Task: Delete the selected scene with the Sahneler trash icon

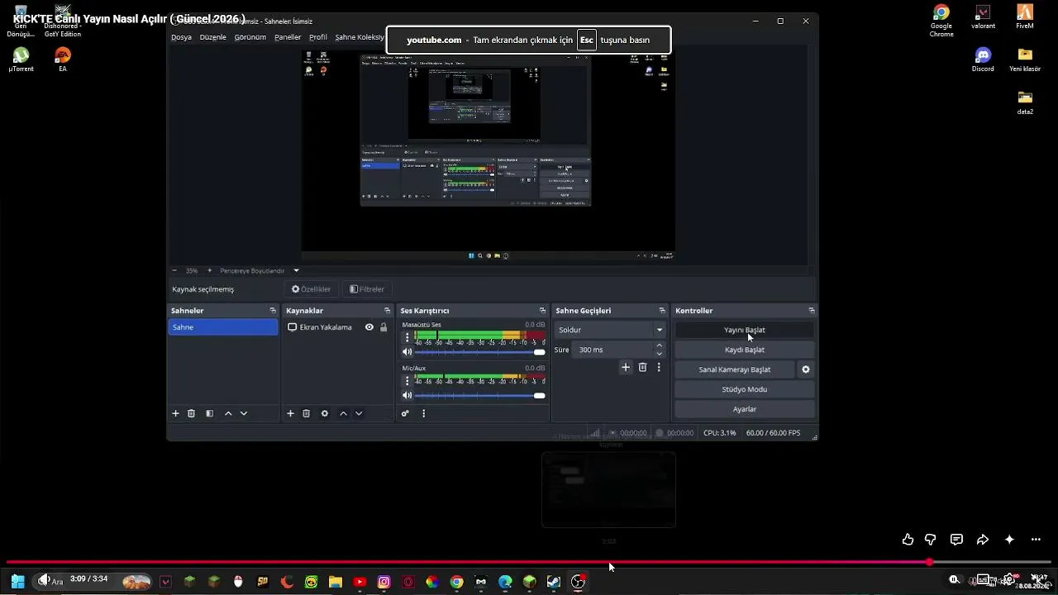Action: coord(191,413)
